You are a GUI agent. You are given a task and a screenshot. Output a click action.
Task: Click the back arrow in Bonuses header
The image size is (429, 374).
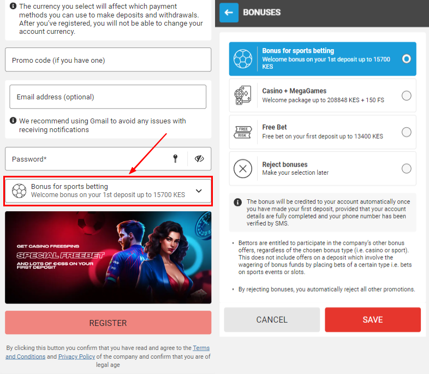click(x=229, y=12)
